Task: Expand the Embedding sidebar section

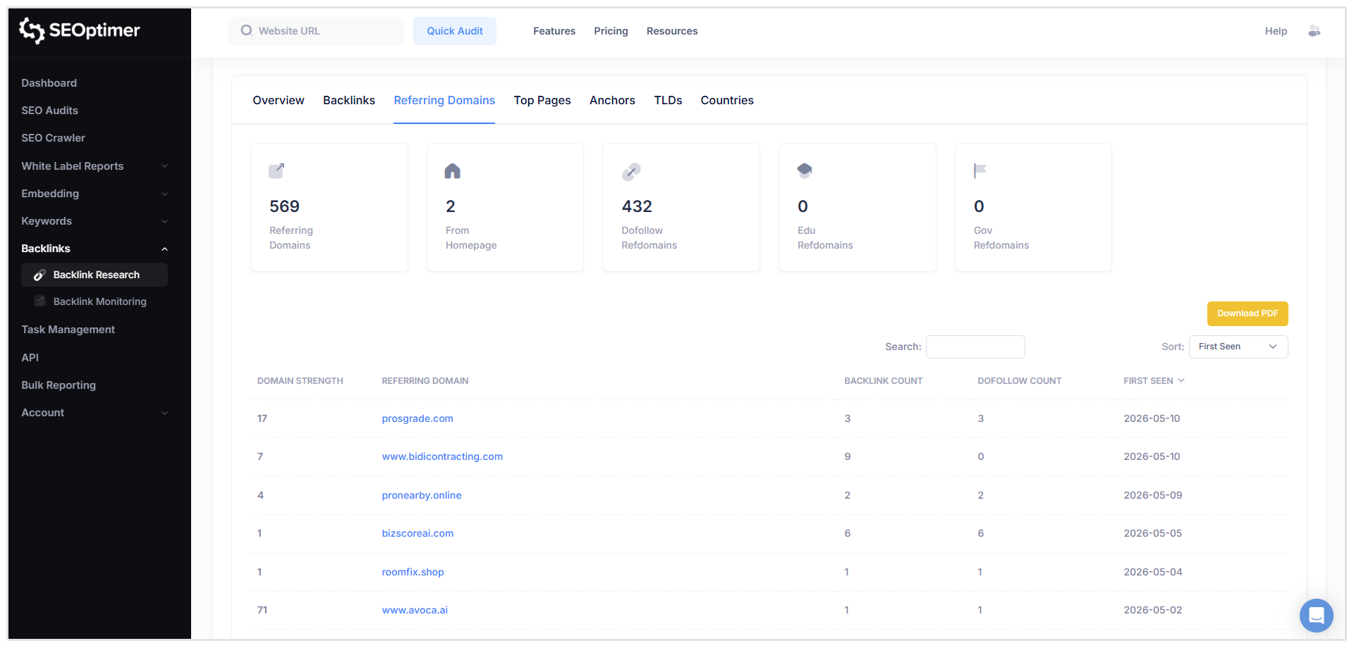Action: (94, 194)
